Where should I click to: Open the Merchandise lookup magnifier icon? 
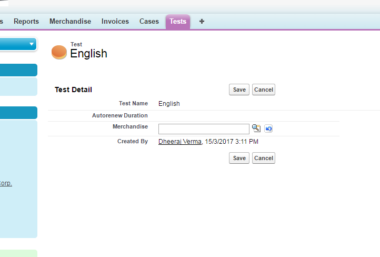click(x=256, y=128)
